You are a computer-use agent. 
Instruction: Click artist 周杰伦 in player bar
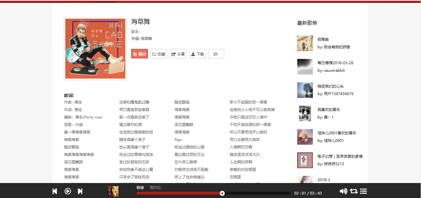click(x=155, y=188)
